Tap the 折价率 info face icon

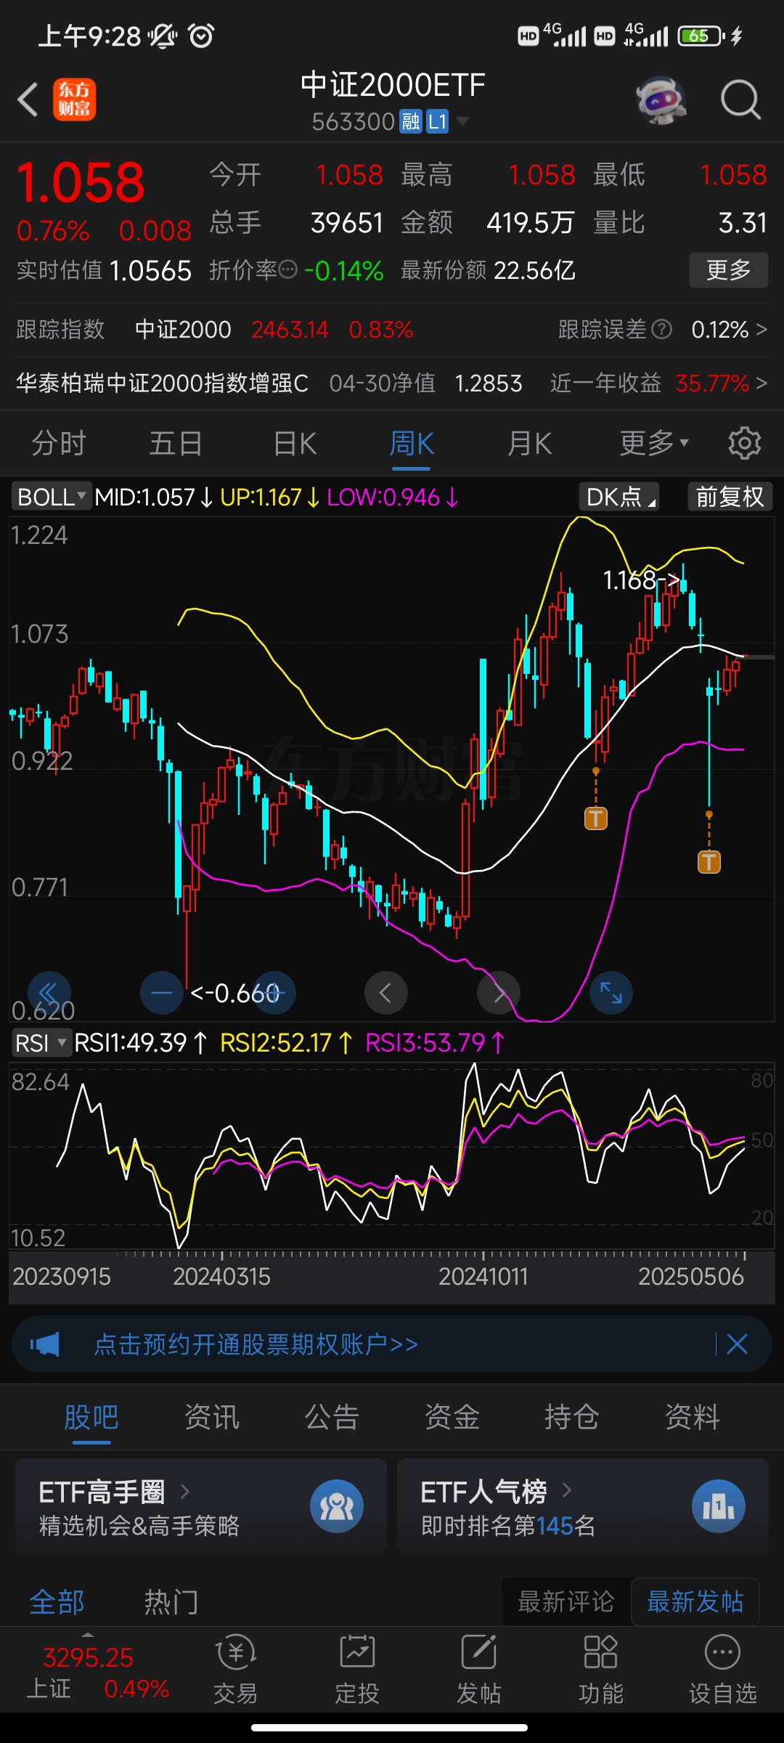coord(288,270)
